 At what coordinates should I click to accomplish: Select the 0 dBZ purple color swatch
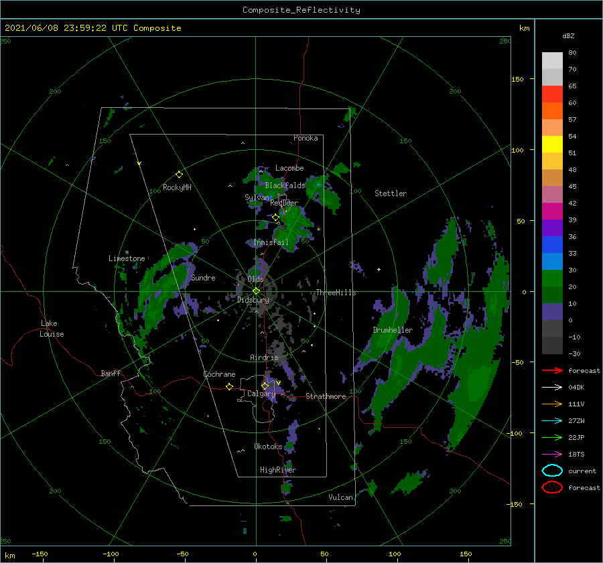click(552, 312)
